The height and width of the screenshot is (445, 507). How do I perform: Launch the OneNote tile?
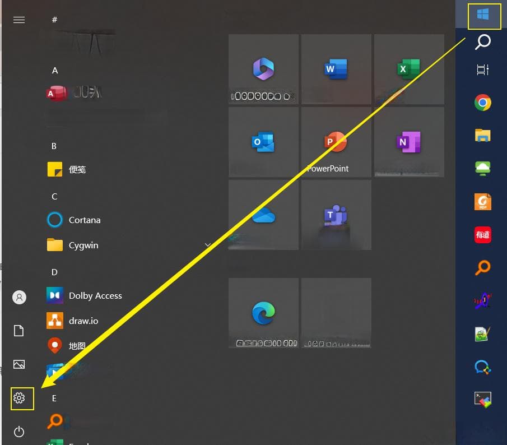(409, 142)
